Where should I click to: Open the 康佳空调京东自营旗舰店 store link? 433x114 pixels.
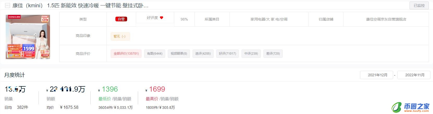(386, 19)
